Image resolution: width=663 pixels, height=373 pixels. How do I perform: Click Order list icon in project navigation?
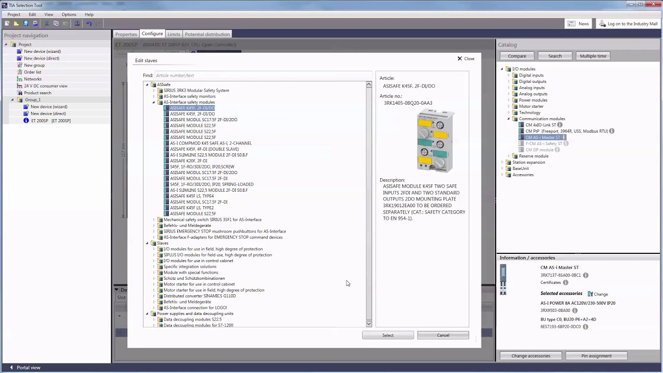20,72
